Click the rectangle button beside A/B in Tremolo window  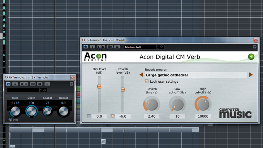click(40, 84)
